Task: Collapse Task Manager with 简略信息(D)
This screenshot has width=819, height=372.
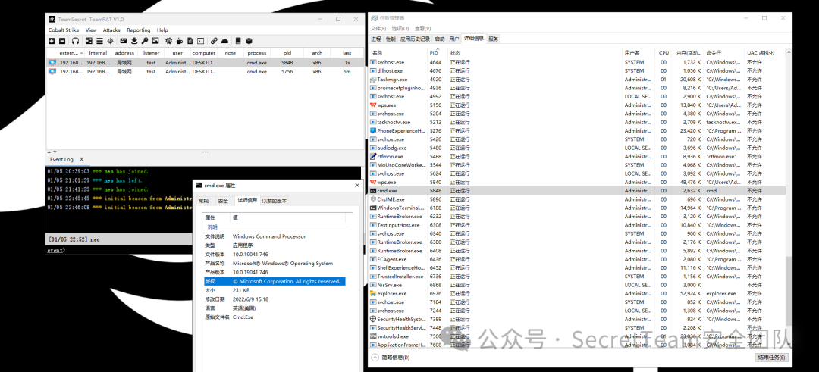Action: tap(391, 358)
